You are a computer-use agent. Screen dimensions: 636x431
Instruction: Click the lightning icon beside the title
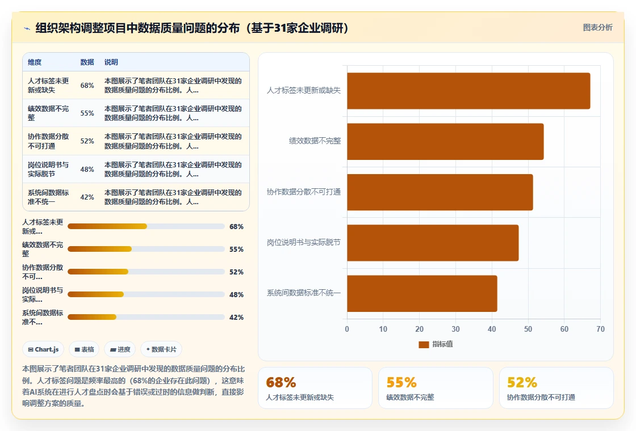pyautogui.click(x=27, y=28)
